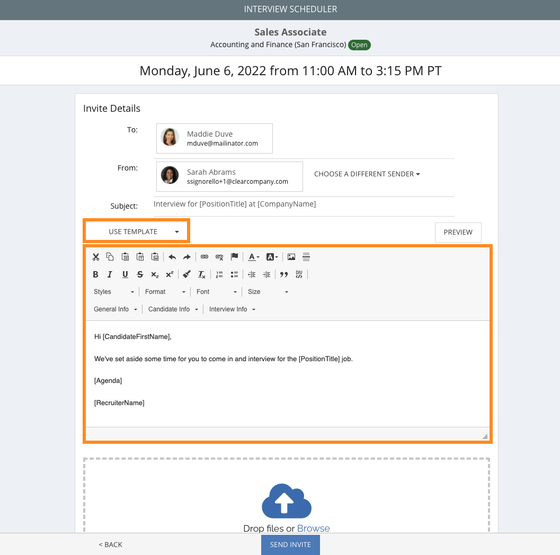Click the Anchor flag icon
This screenshot has width=560, height=555.
click(x=234, y=257)
